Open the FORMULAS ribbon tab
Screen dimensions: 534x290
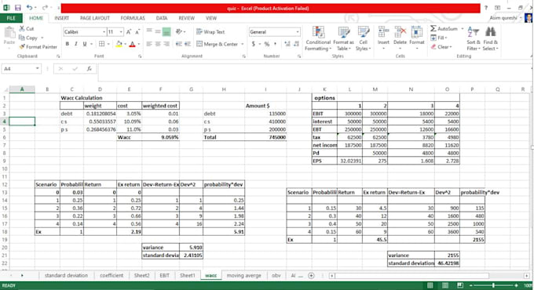pos(133,18)
